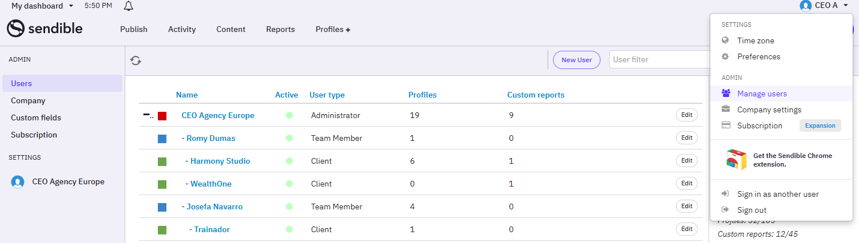
Task: Click the Subscription card icon
Action: [726, 125]
